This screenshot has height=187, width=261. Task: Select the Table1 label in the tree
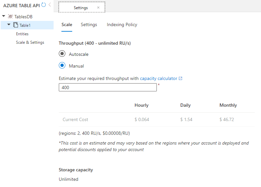pyautogui.click(x=25, y=25)
